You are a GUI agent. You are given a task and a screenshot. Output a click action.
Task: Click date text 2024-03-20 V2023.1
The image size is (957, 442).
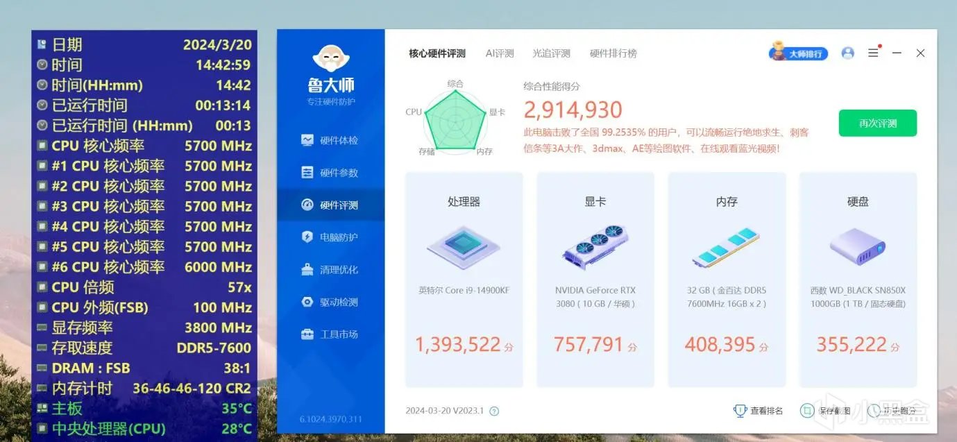click(x=445, y=411)
